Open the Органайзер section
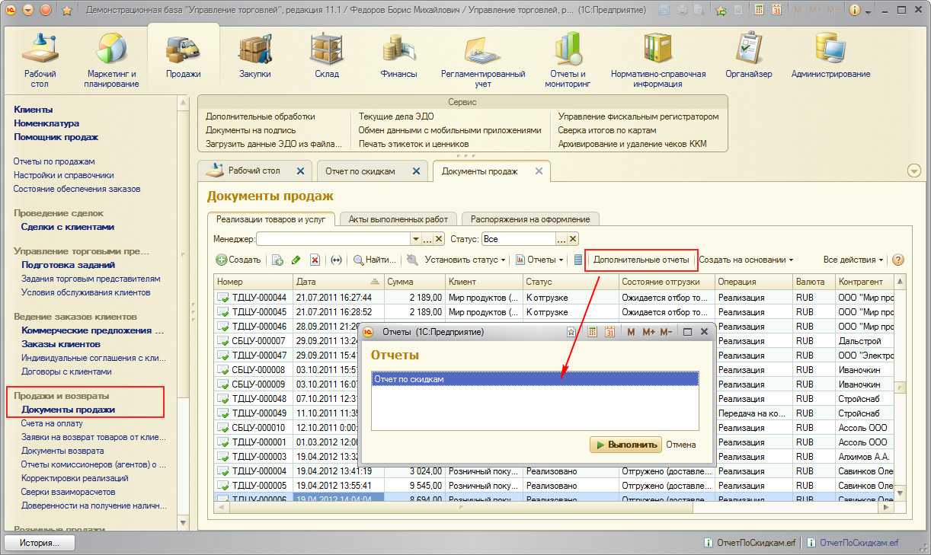Screen dimensions: 931x555 click(x=749, y=55)
